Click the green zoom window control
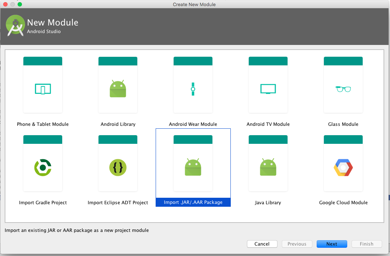 [x=19, y=4]
